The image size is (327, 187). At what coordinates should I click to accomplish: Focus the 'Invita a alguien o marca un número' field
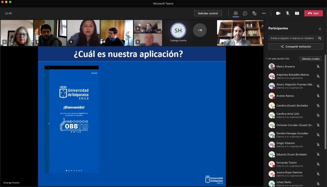point(296,38)
